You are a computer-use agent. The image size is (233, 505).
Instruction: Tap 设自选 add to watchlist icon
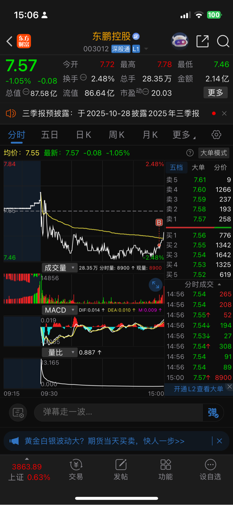coord(210,469)
